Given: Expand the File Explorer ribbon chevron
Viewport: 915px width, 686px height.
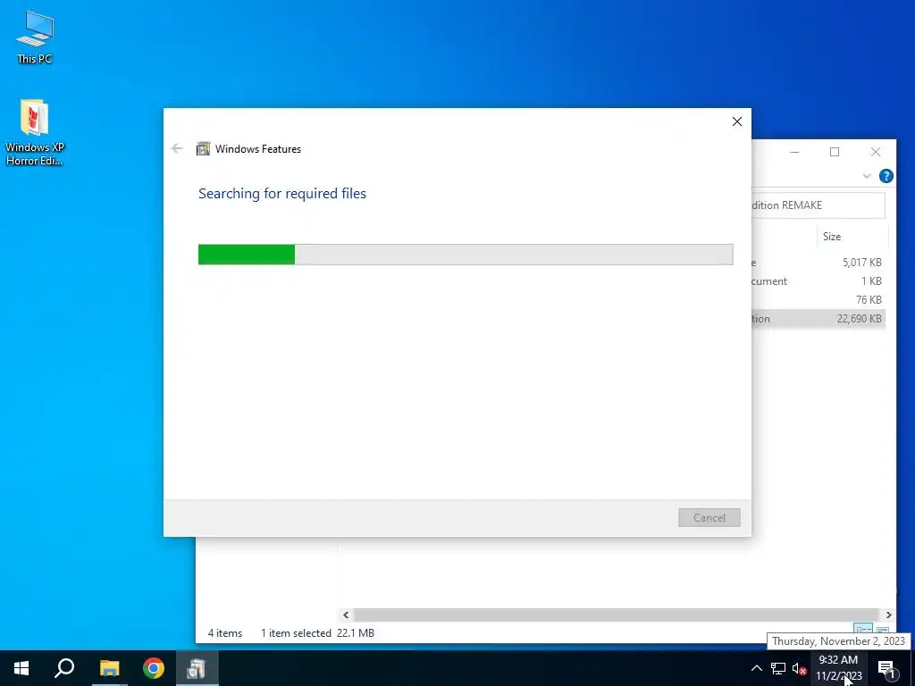Looking at the screenshot, I should click(867, 176).
